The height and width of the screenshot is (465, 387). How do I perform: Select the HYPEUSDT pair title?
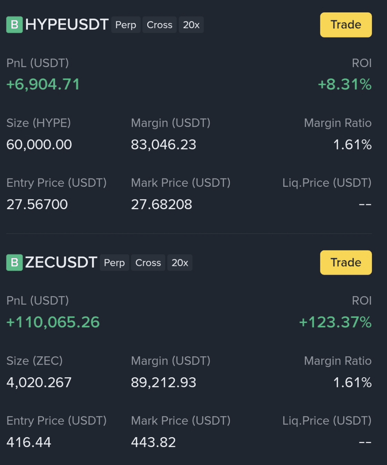coord(67,25)
